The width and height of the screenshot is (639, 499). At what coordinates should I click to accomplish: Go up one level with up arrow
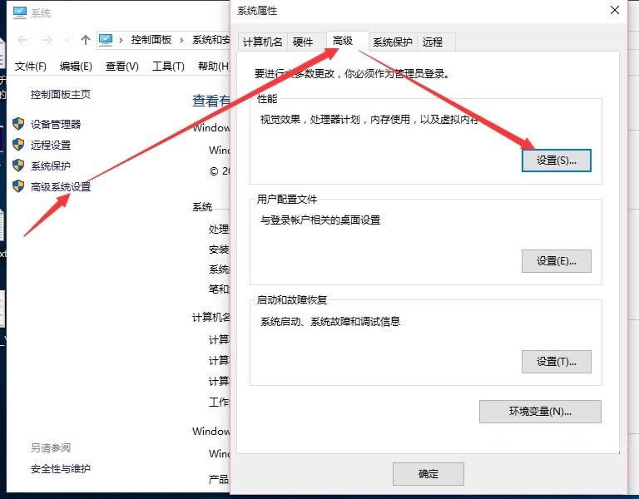[x=85, y=40]
